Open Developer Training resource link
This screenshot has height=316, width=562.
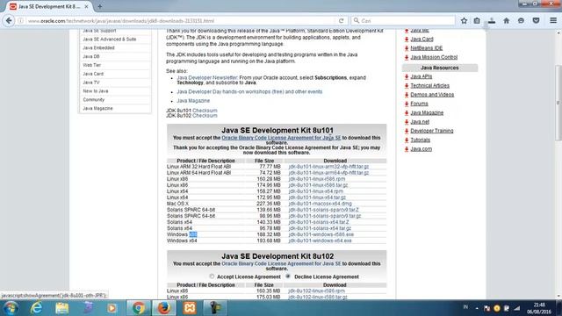pyautogui.click(x=431, y=131)
